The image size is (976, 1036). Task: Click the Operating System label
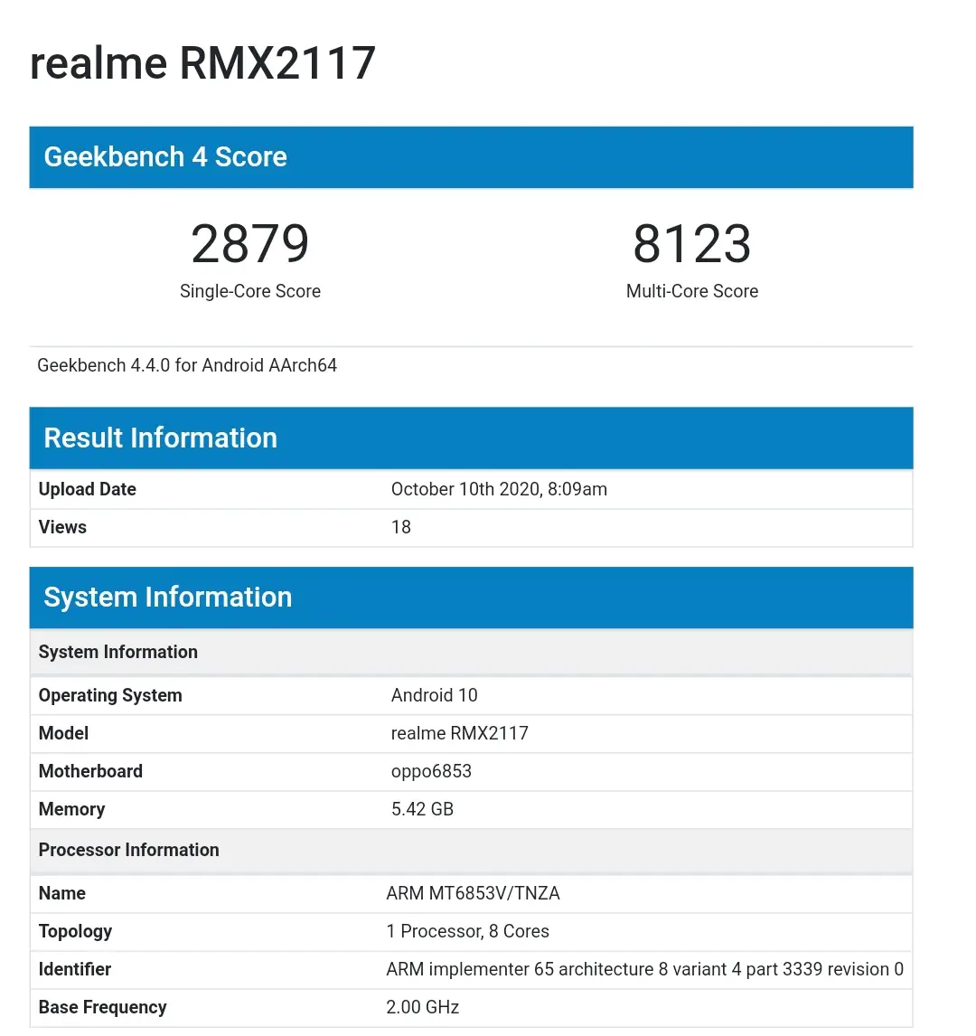coord(110,696)
